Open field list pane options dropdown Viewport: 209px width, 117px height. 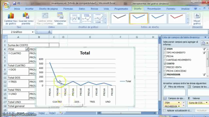205,37
